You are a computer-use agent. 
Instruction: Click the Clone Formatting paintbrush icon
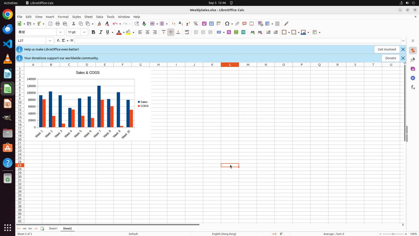tap(99, 24)
